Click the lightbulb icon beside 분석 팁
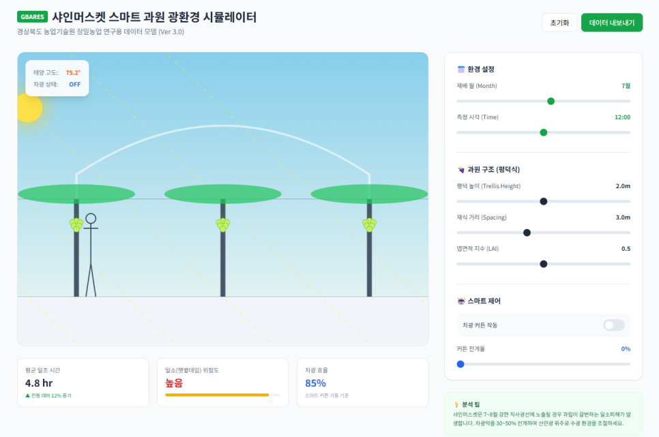The width and height of the screenshot is (659, 437). pos(456,405)
